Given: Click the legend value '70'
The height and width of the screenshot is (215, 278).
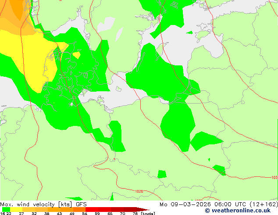Looking at the screenshot, I should tap(122, 213).
